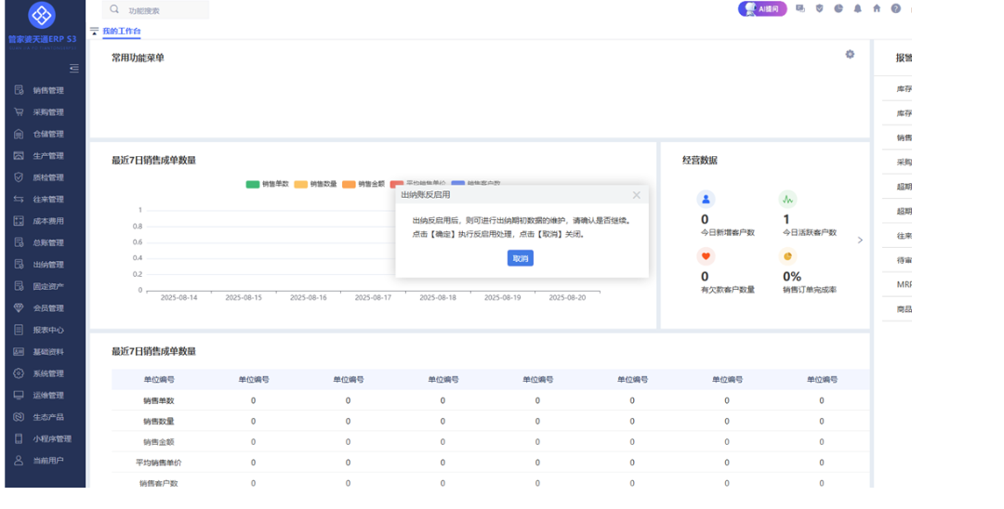Click 取消 in the dialog
This screenshot has width=1004, height=509.
coord(520,258)
